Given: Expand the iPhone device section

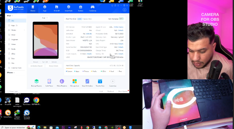Looking at the screenshot, I should [x=11, y=73].
